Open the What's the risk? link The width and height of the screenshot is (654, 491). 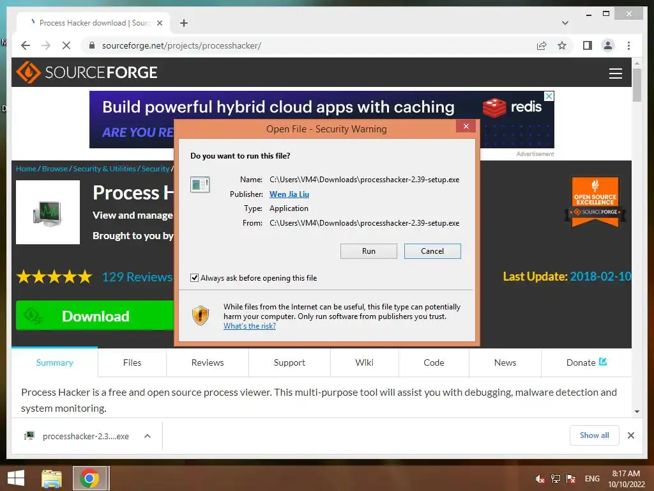coord(250,326)
